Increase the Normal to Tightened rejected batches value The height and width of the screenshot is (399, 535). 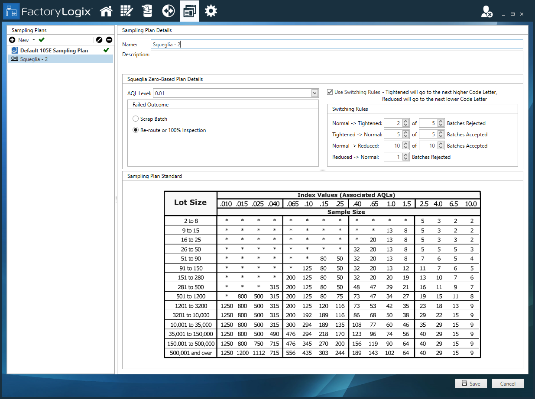click(405, 121)
